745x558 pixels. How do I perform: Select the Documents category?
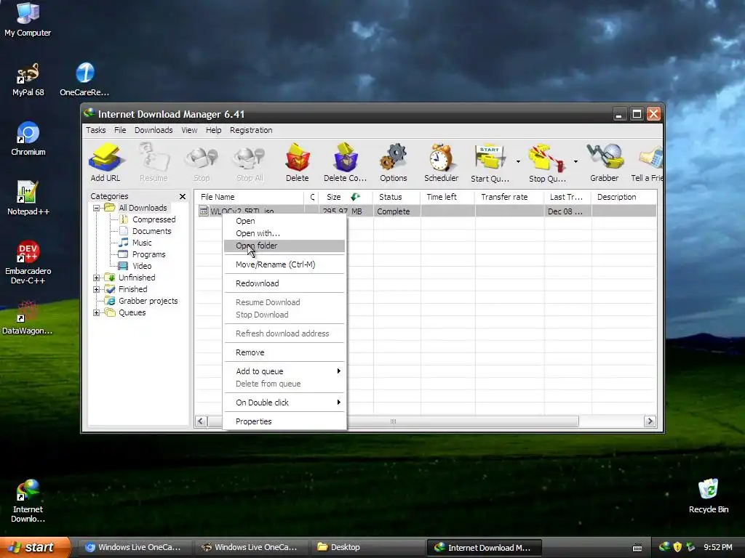coord(151,231)
